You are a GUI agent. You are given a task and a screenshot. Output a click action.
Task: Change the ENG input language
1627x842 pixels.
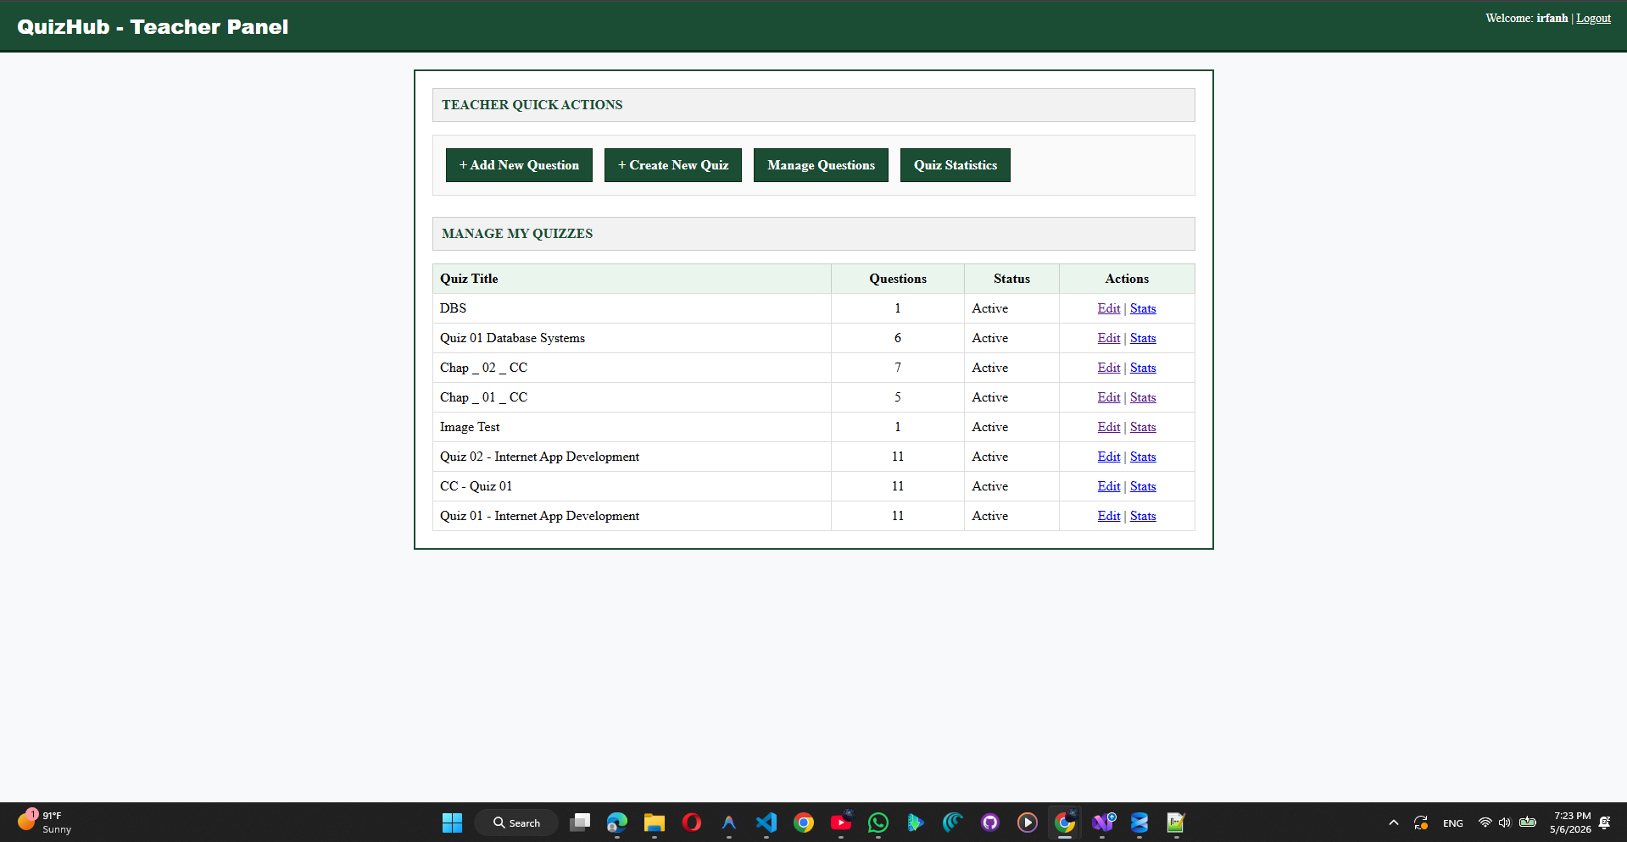(x=1452, y=823)
